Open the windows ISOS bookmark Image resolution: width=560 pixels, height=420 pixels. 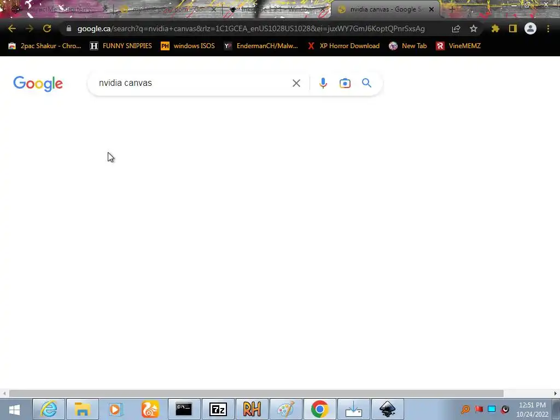pyautogui.click(x=188, y=46)
